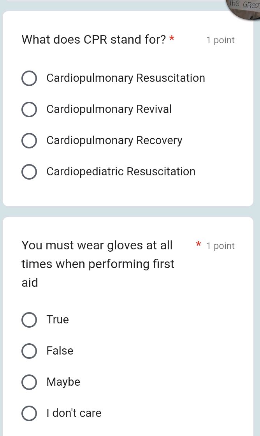Select the Cardiopulmonary Resuscitation answer
The width and height of the screenshot is (260, 436).
pos(29,78)
